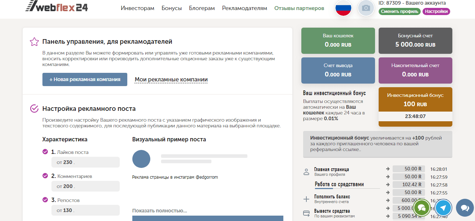Click the plus icon next to Пополнить баланс
475x221 pixels.
306,199
